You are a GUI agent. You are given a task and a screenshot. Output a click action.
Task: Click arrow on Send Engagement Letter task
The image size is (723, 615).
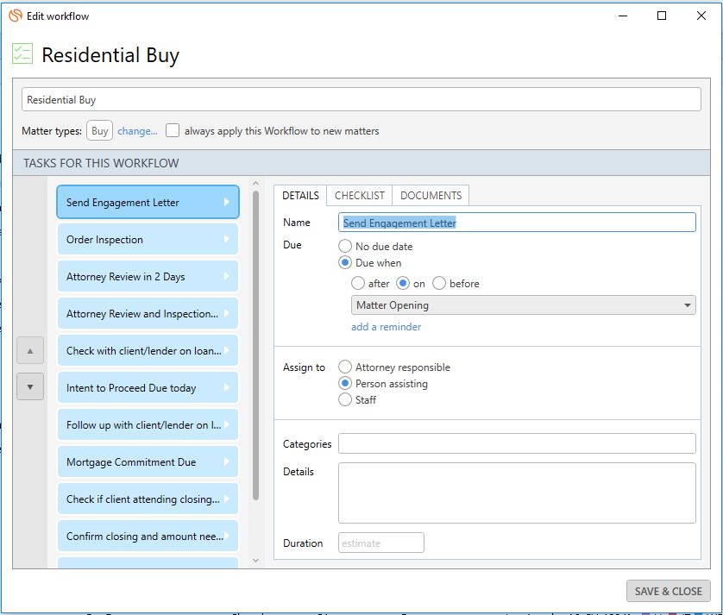click(226, 202)
